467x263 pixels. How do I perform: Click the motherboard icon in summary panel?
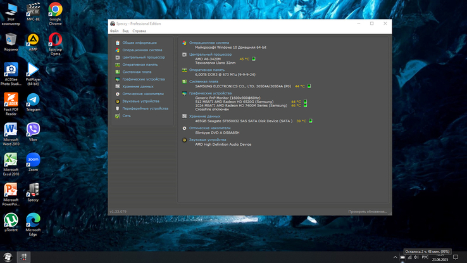(184, 82)
